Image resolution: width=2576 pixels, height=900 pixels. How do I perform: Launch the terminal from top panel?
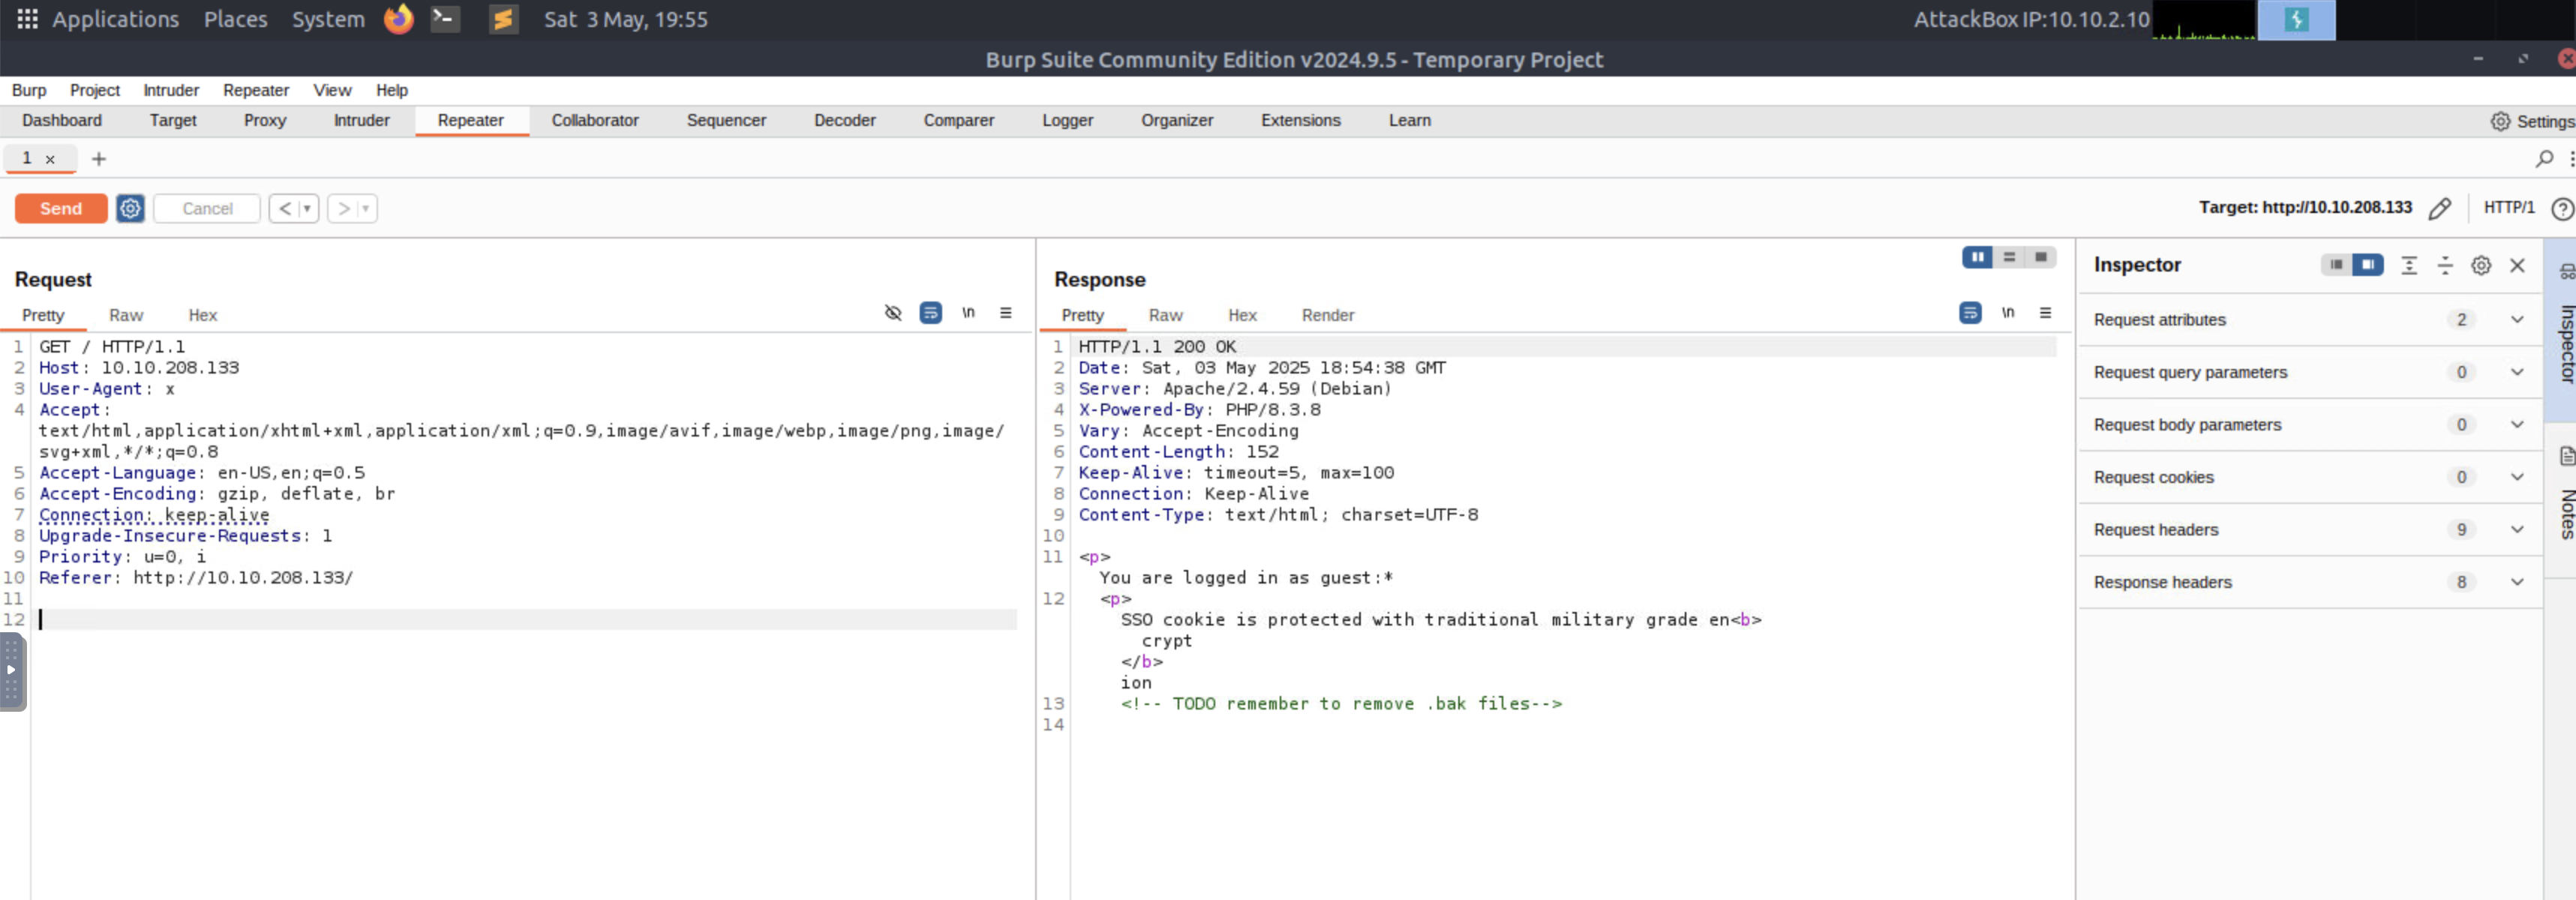tap(445, 19)
